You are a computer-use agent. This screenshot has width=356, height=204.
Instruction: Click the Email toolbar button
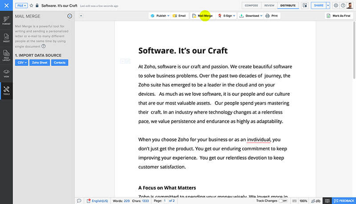coord(179,16)
